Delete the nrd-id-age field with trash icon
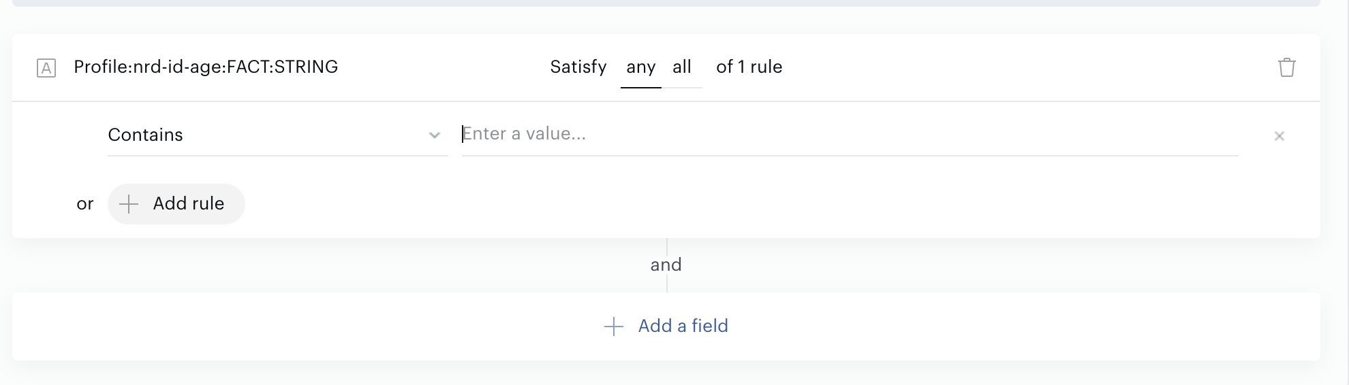1349x385 pixels. pyautogui.click(x=1286, y=67)
